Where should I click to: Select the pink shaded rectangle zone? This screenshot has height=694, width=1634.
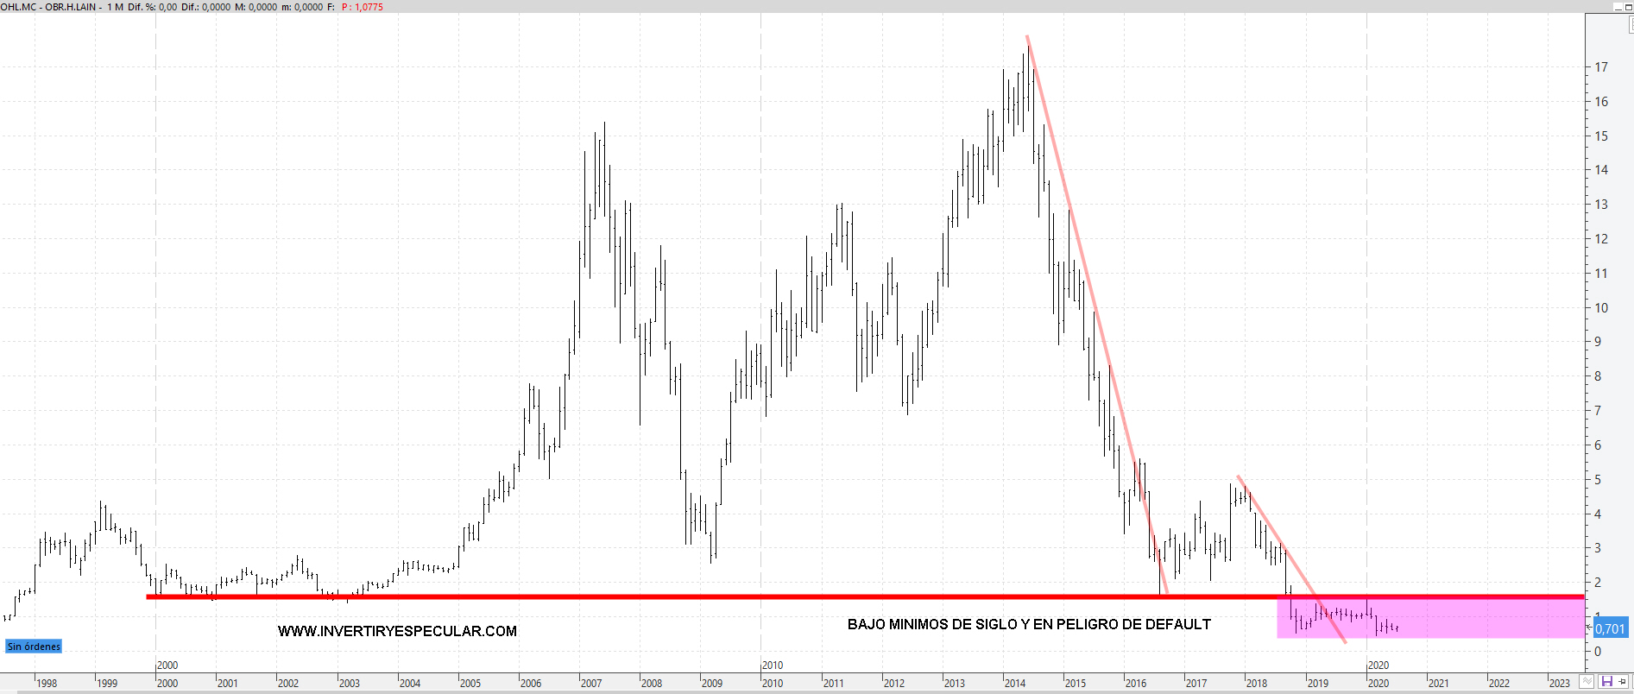point(1467,627)
